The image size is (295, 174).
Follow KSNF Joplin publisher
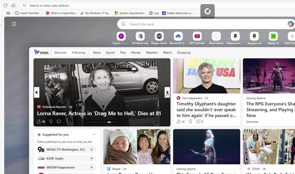click(92, 158)
